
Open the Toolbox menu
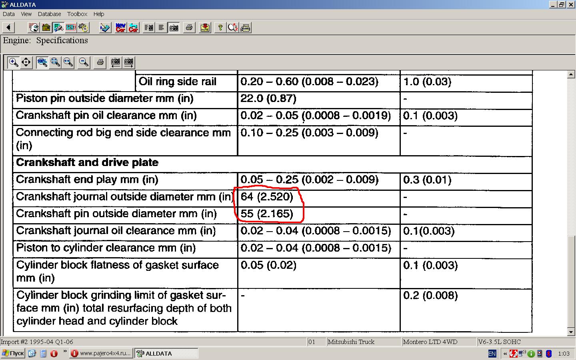(x=77, y=14)
